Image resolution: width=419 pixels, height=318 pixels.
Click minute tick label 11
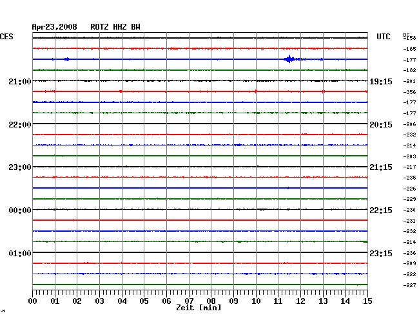278,301
